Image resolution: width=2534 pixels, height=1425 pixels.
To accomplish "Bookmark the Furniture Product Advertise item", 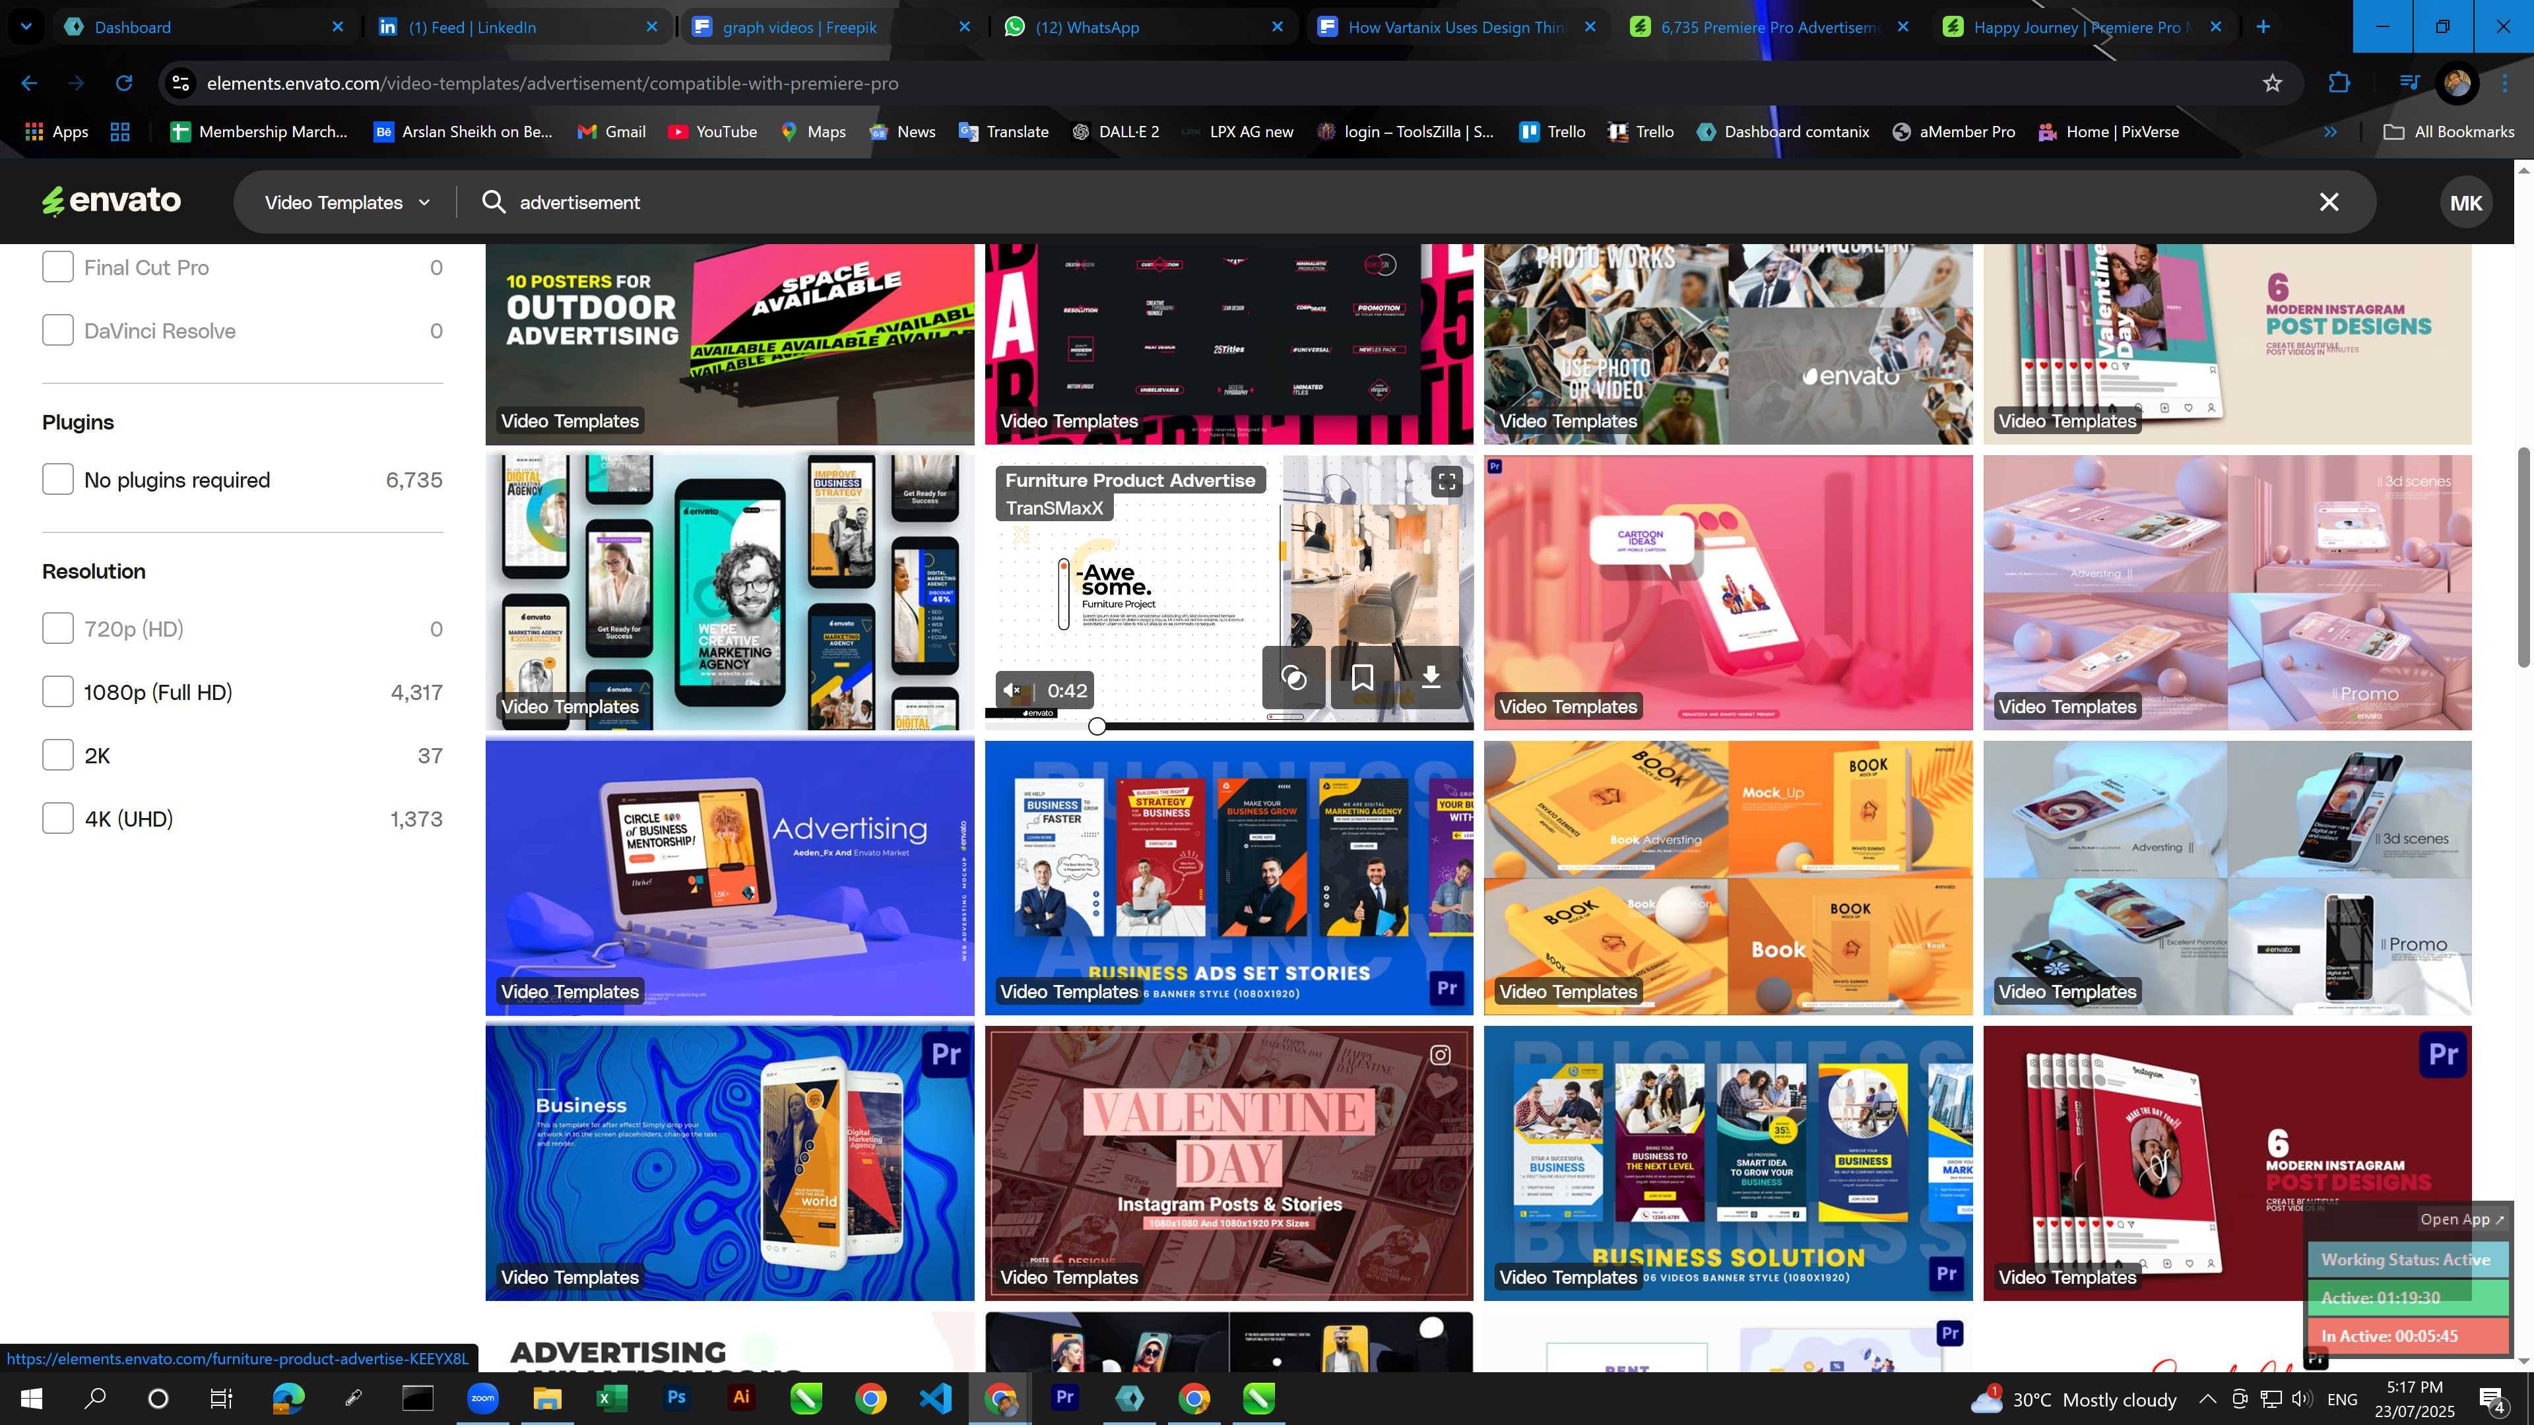I will pos(1363,677).
